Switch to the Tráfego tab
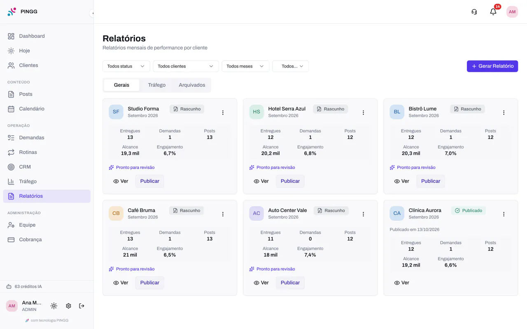Image resolution: width=527 pixels, height=329 pixels. (157, 85)
